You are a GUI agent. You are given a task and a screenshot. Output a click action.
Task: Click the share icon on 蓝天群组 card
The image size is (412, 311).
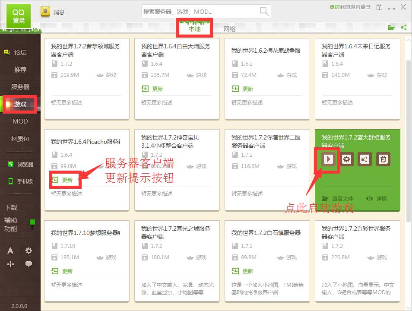[364, 159]
